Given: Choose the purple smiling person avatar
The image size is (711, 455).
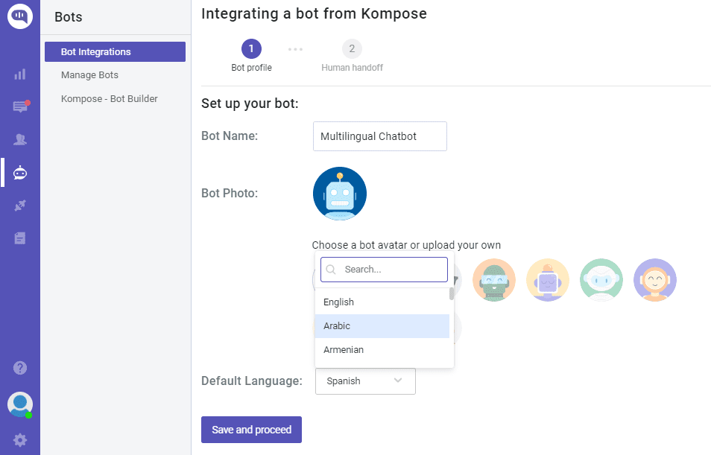Looking at the screenshot, I should click(x=655, y=280).
